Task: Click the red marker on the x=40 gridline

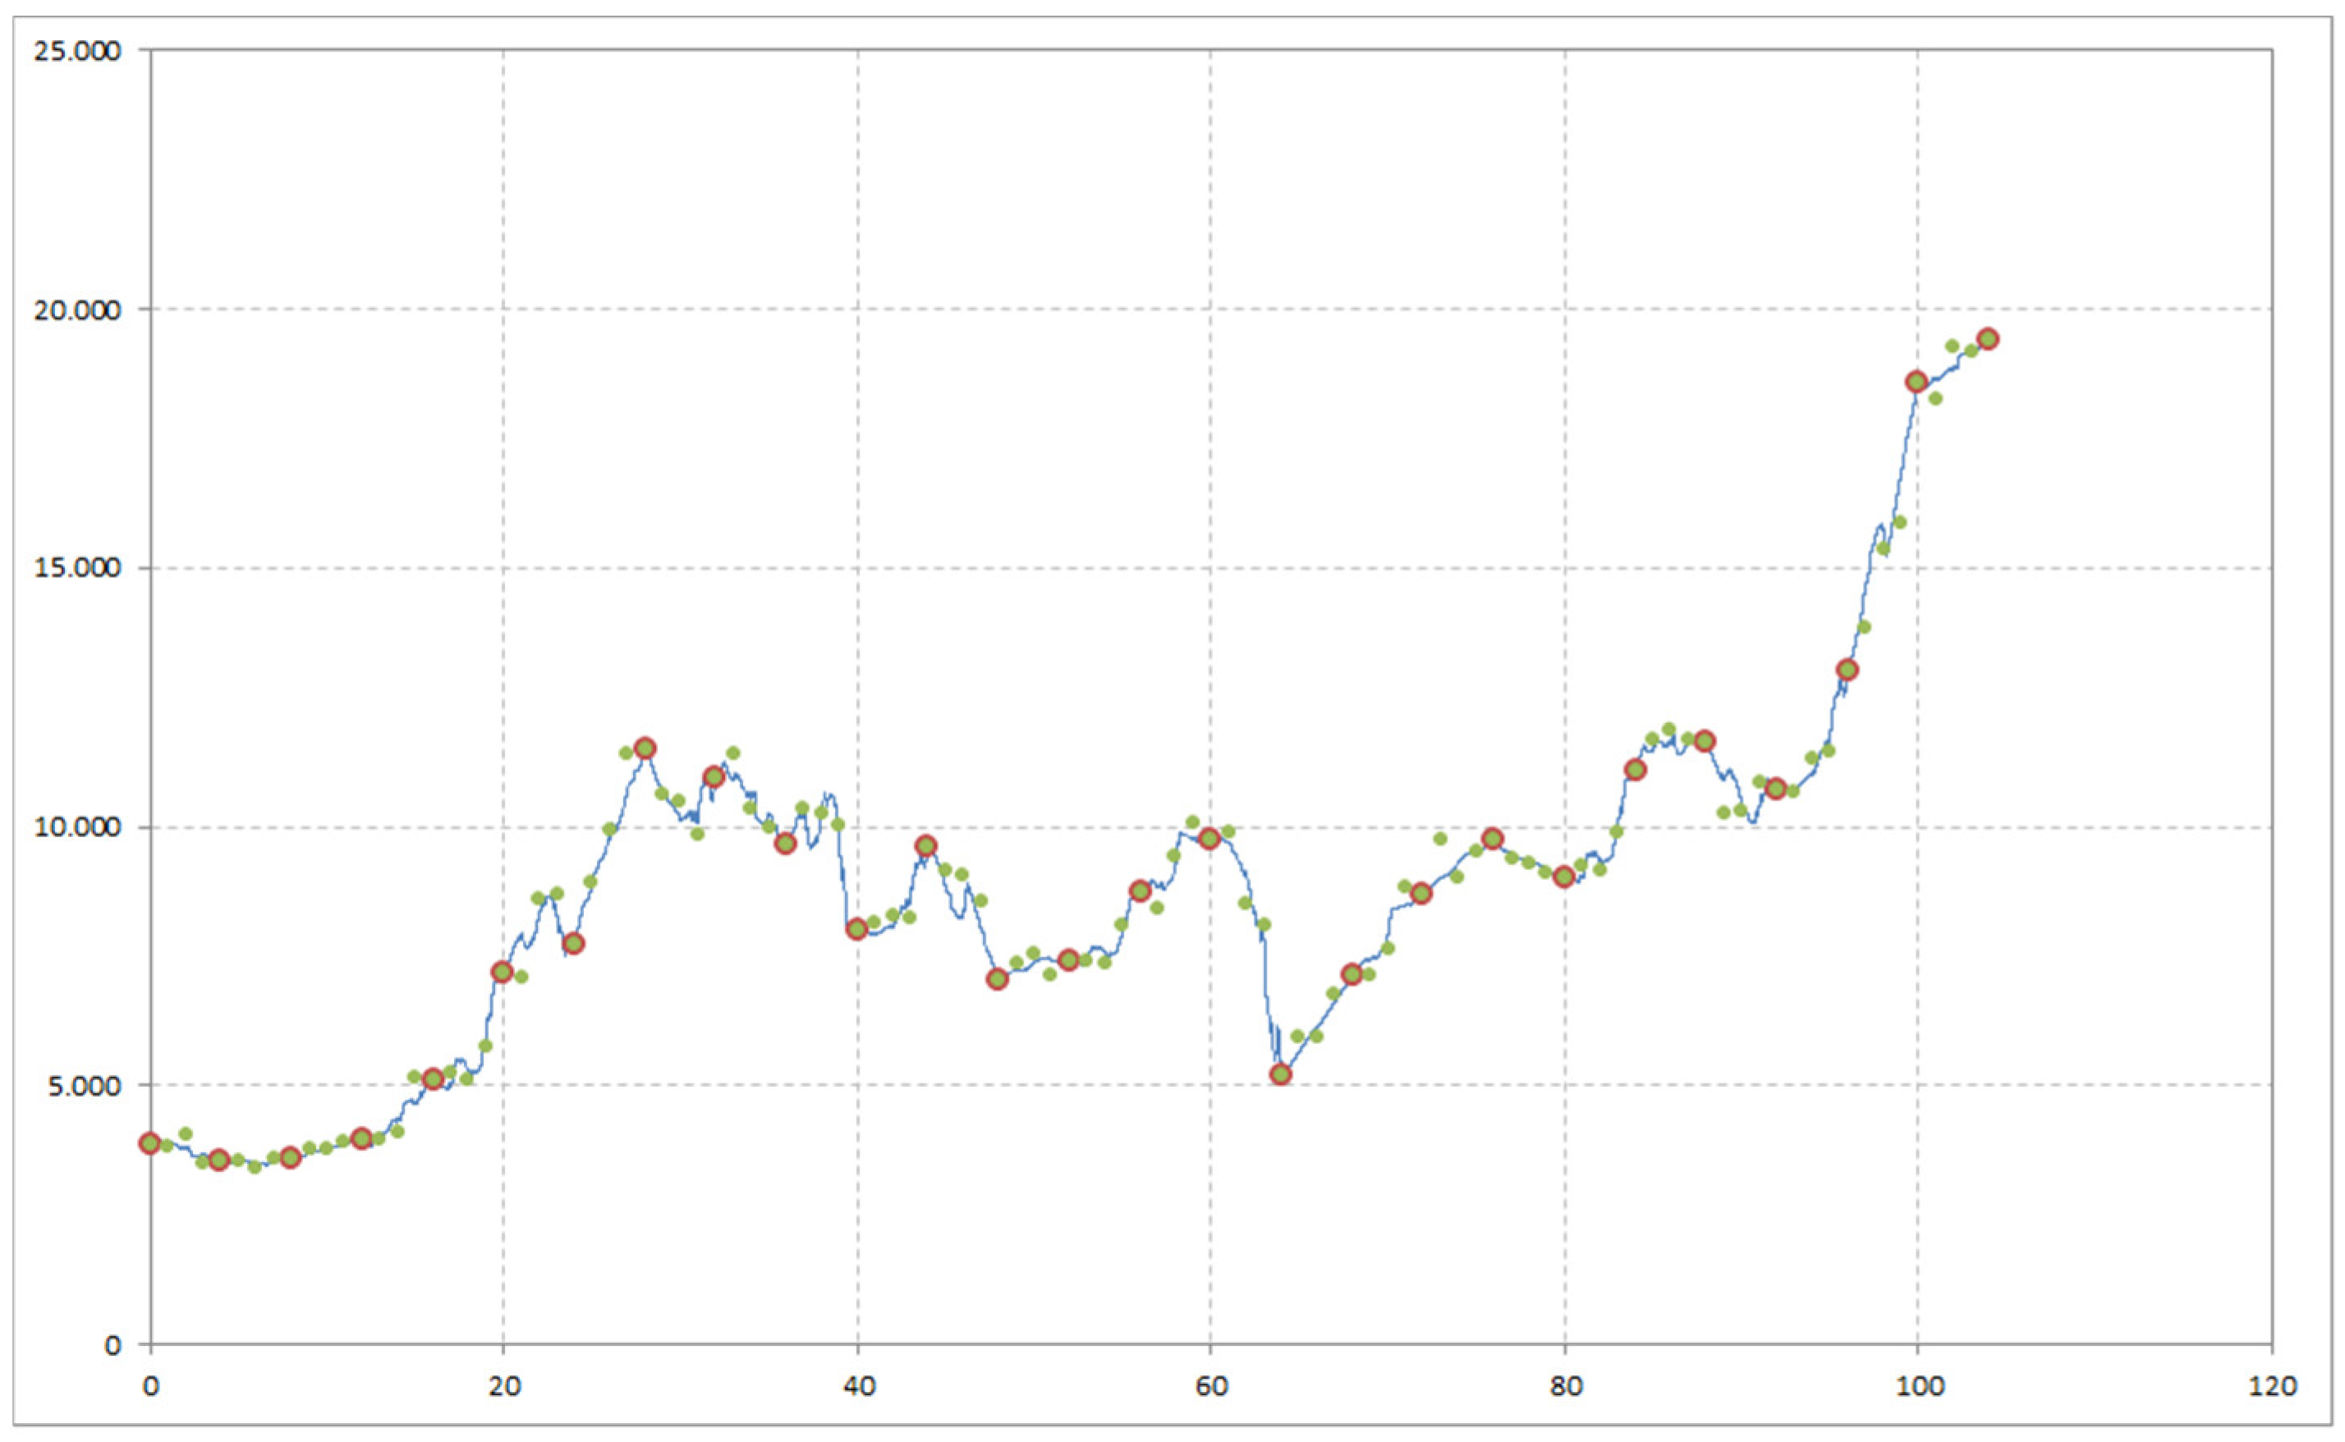Action: click(856, 928)
